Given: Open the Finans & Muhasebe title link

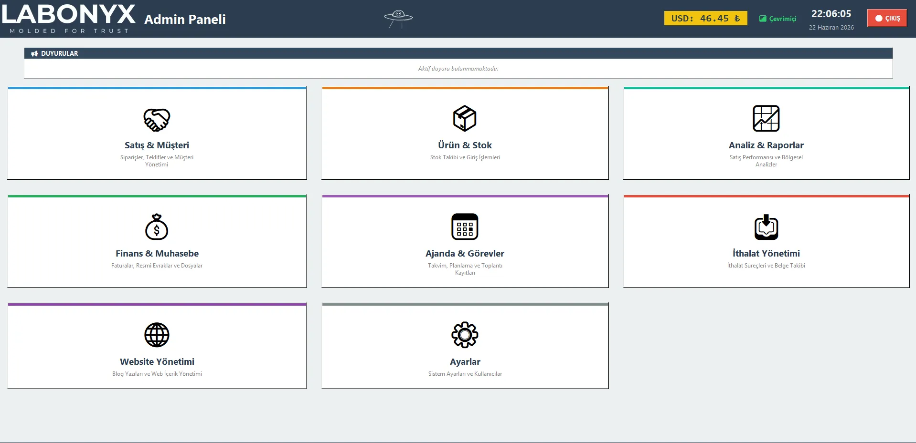Looking at the screenshot, I should 157,253.
